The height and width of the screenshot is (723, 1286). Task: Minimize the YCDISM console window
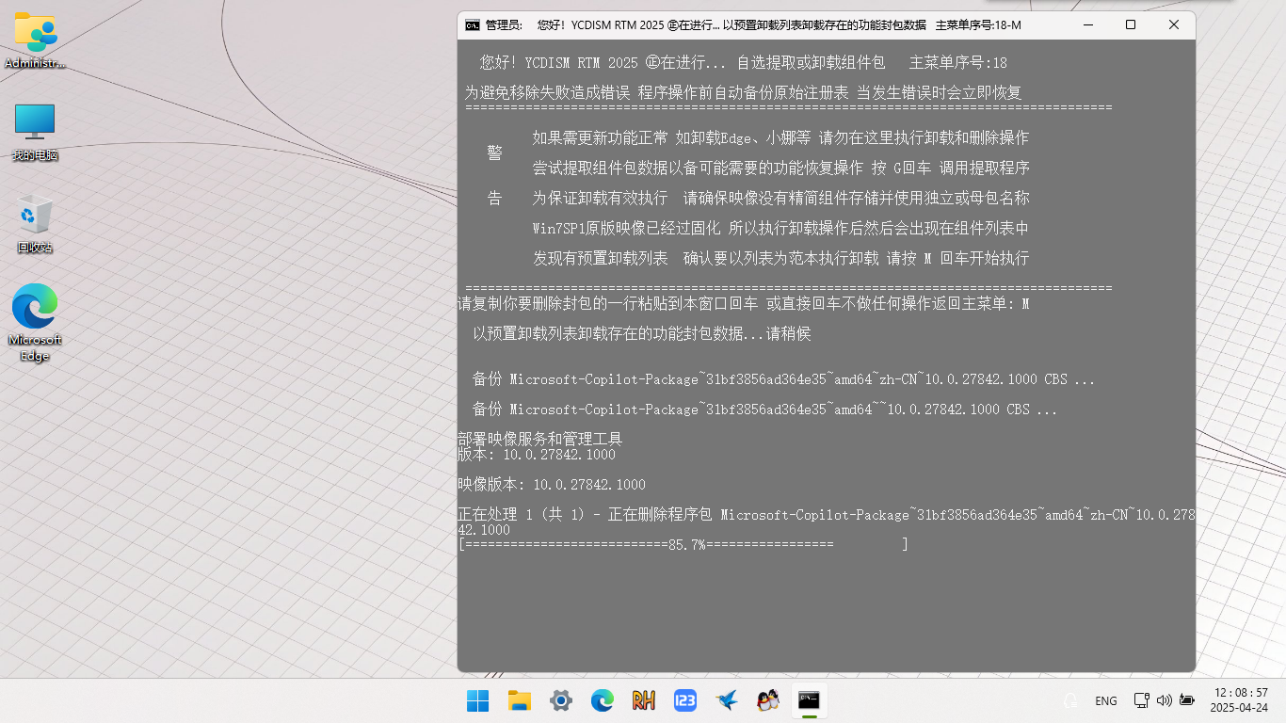[x=1087, y=25]
